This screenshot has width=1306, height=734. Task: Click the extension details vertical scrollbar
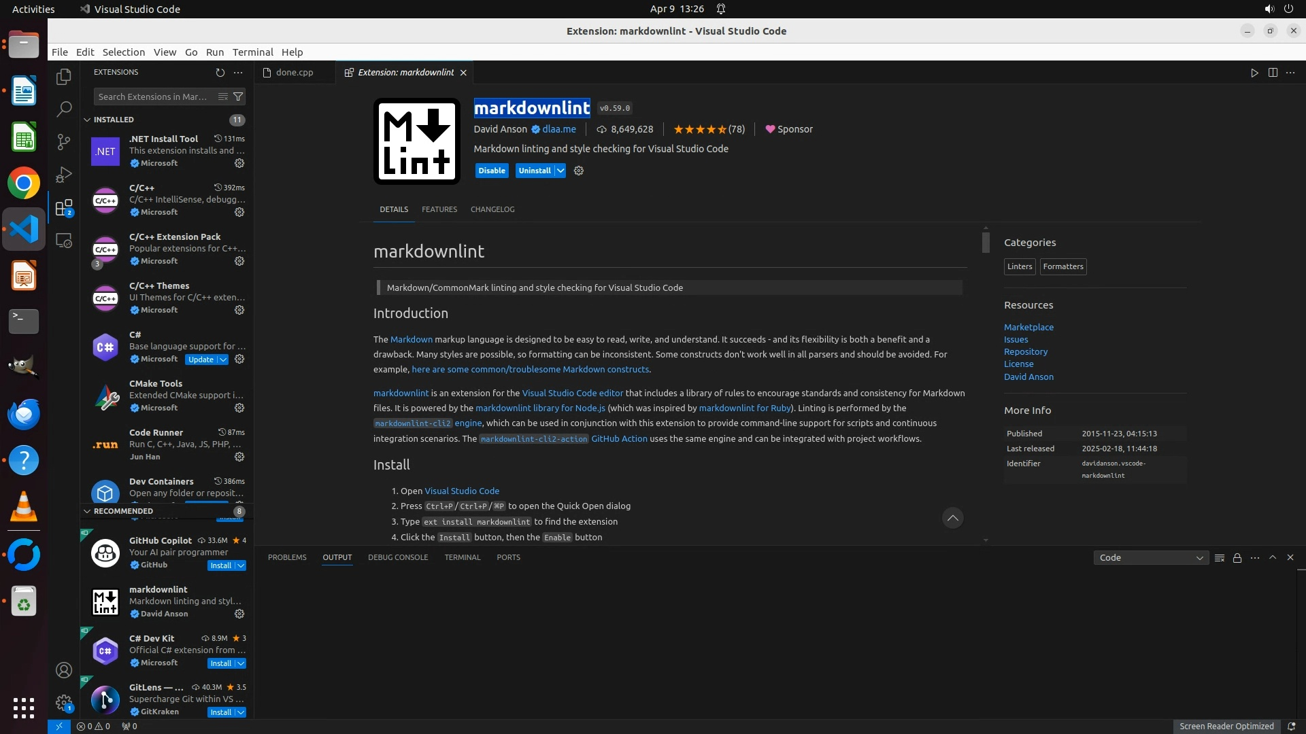point(986,243)
